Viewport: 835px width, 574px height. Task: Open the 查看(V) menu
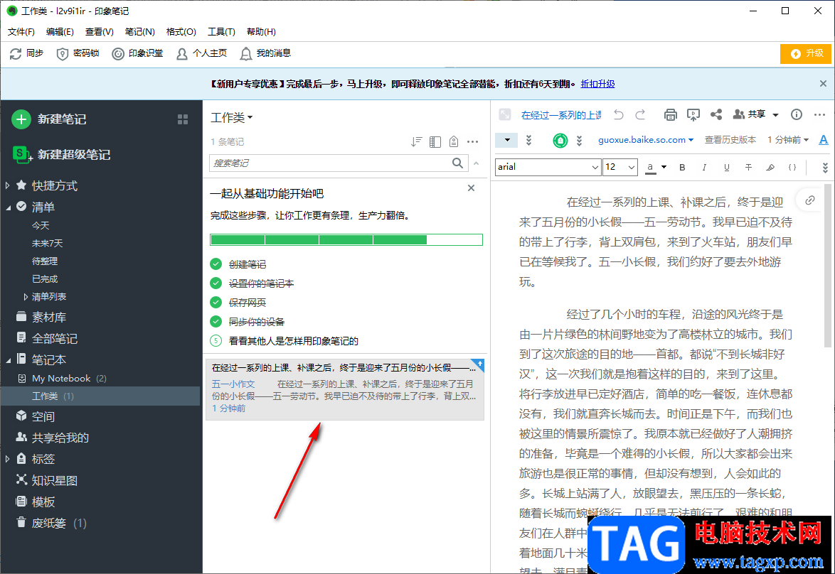[99, 32]
